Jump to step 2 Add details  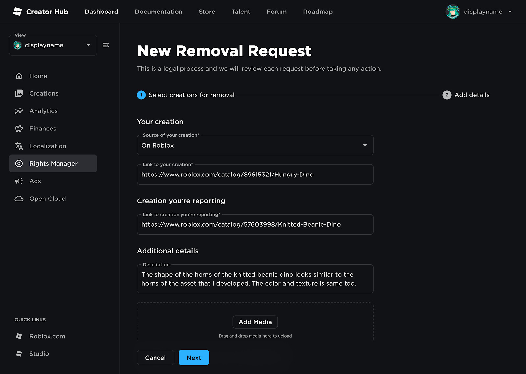pyautogui.click(x=466, y=95)
